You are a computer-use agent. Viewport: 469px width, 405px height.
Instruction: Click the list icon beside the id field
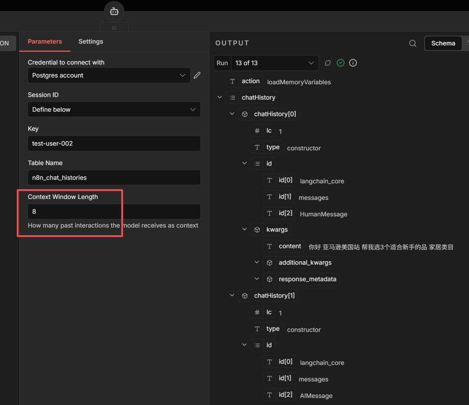(x=256, y=163)
